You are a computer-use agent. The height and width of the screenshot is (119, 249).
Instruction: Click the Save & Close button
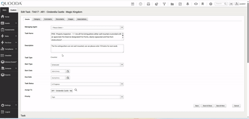pyautogui.click(x=207, y=106)
